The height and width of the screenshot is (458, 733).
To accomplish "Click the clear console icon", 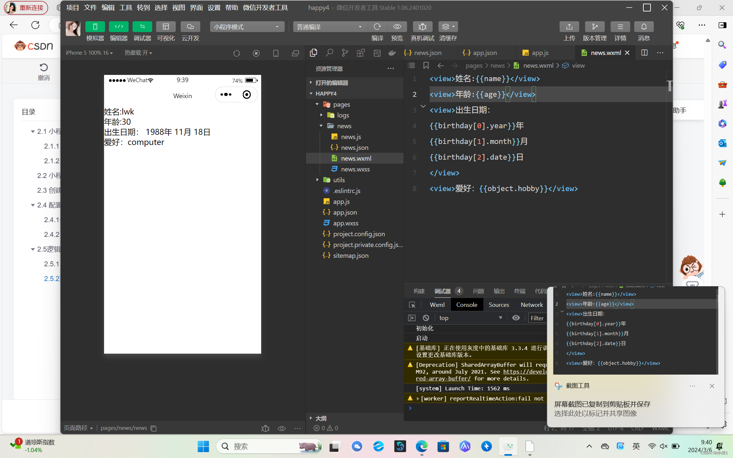I will tap(426, 318).
